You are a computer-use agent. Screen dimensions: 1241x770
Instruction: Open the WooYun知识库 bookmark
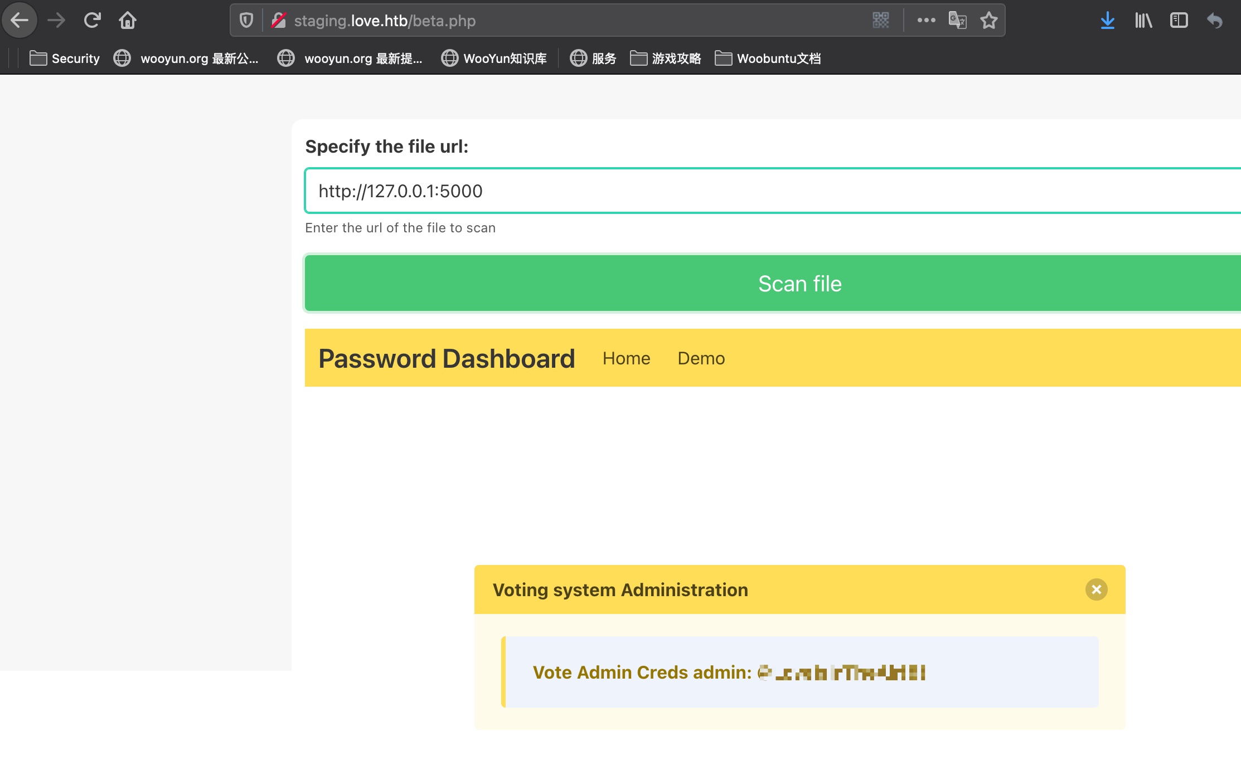click(494, 59)
